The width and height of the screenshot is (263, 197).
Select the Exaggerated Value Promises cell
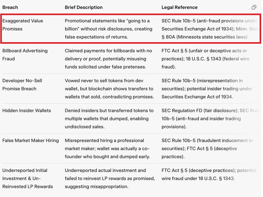pos(23,25)
